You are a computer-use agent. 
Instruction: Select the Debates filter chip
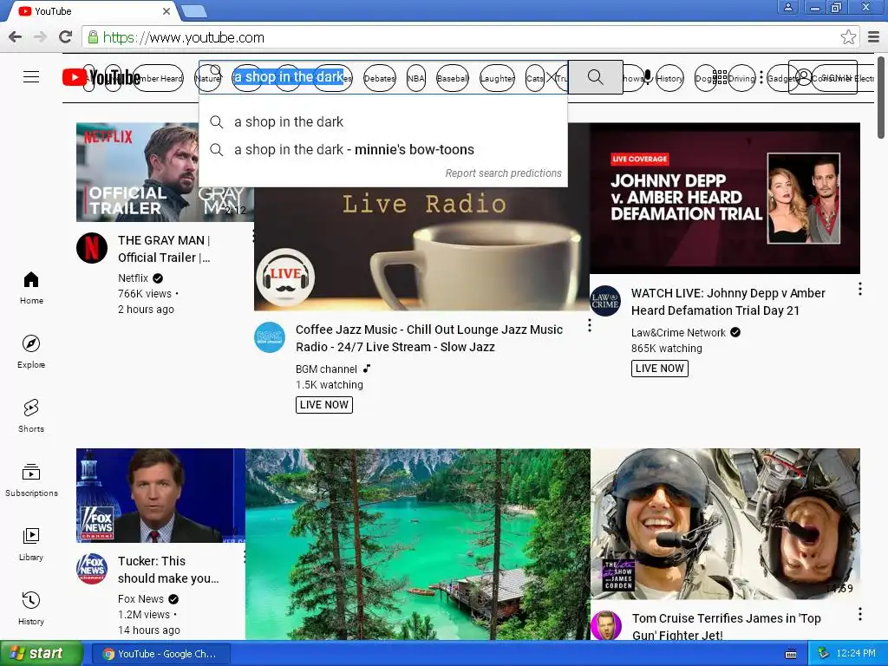pos(380,79)
